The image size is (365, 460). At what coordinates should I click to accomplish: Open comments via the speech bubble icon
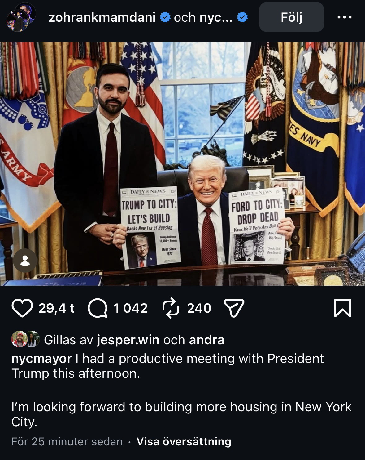tap(98, 308)
